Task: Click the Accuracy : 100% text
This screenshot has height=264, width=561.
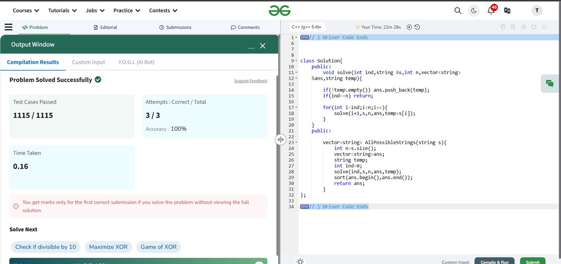Action: tap(166, 129)
